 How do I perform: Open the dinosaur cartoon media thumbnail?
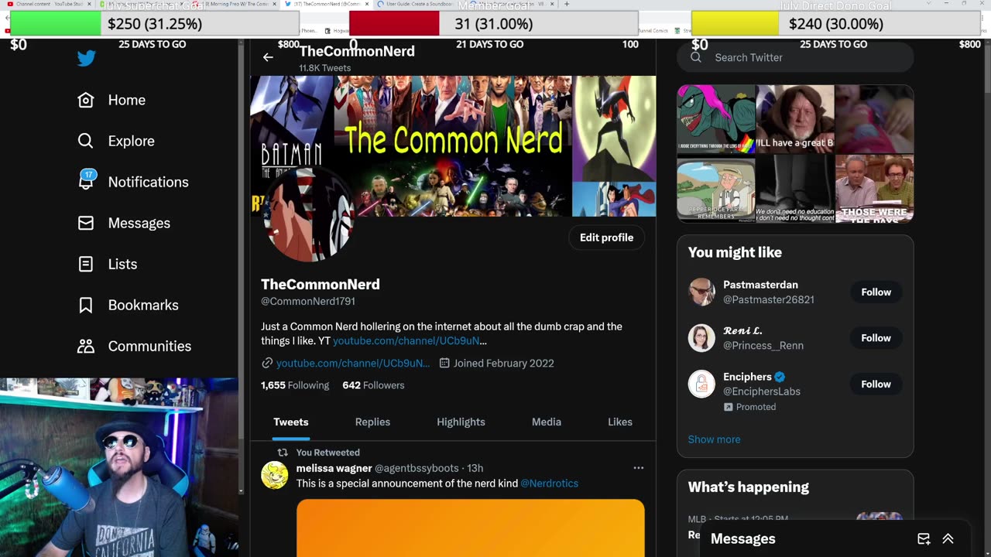(716, 120)
